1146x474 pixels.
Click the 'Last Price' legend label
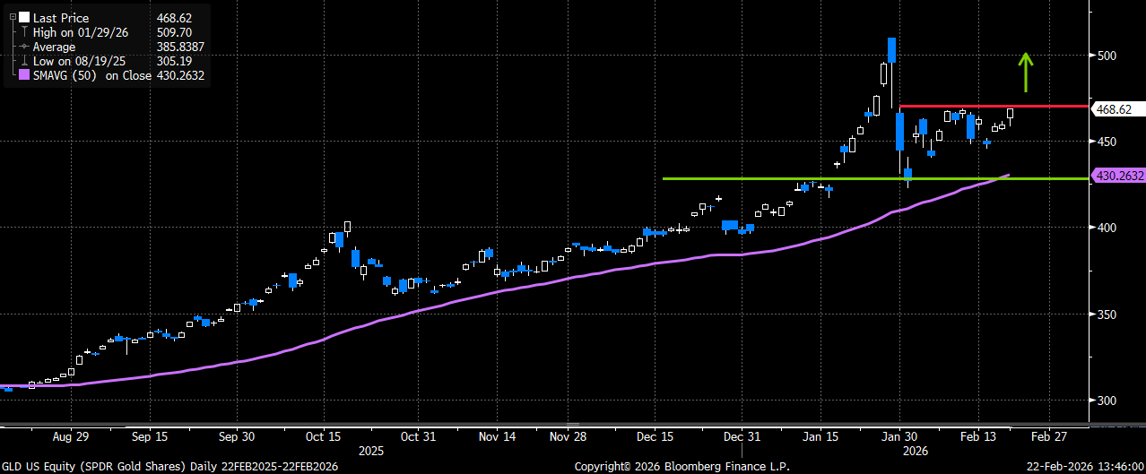tap(60, 18)
